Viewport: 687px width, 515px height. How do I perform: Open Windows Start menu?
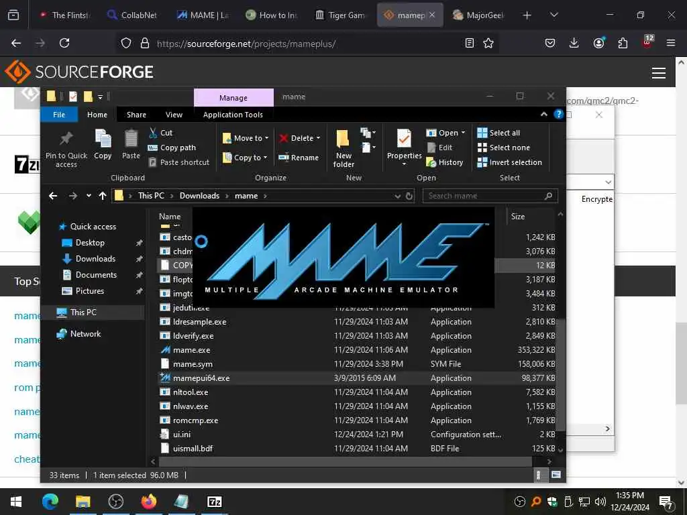click(16, 502)
